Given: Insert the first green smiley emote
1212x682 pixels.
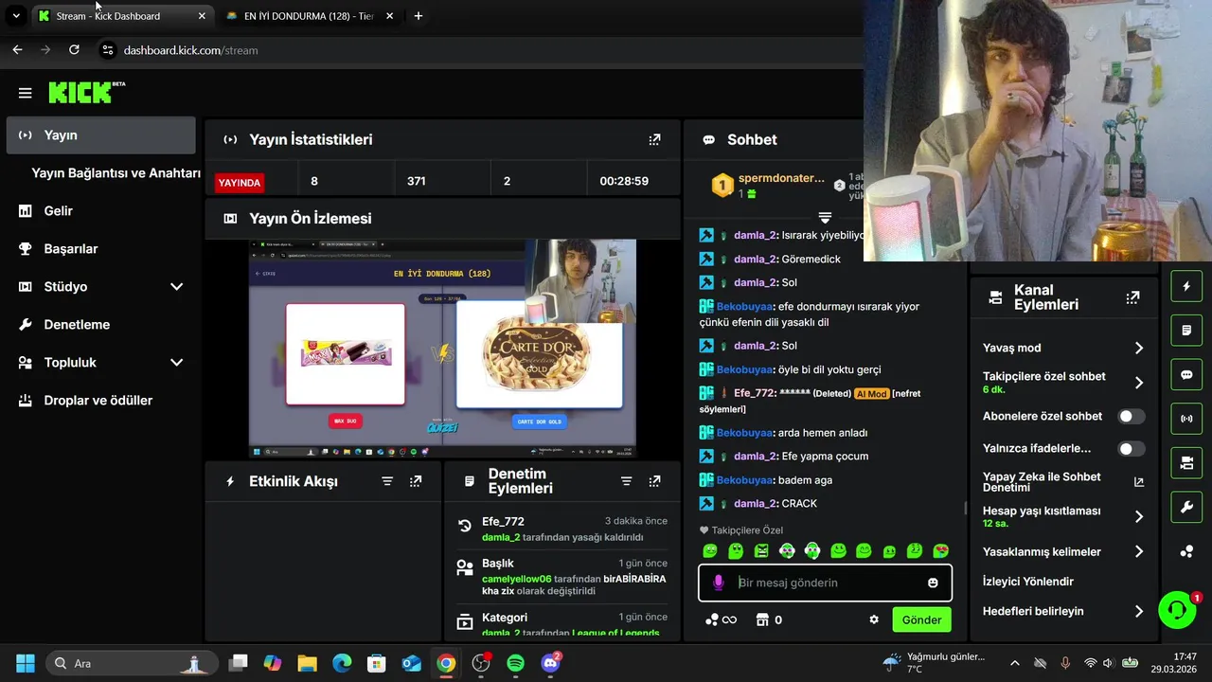Looking at the screenshot, I should (710, 550).
